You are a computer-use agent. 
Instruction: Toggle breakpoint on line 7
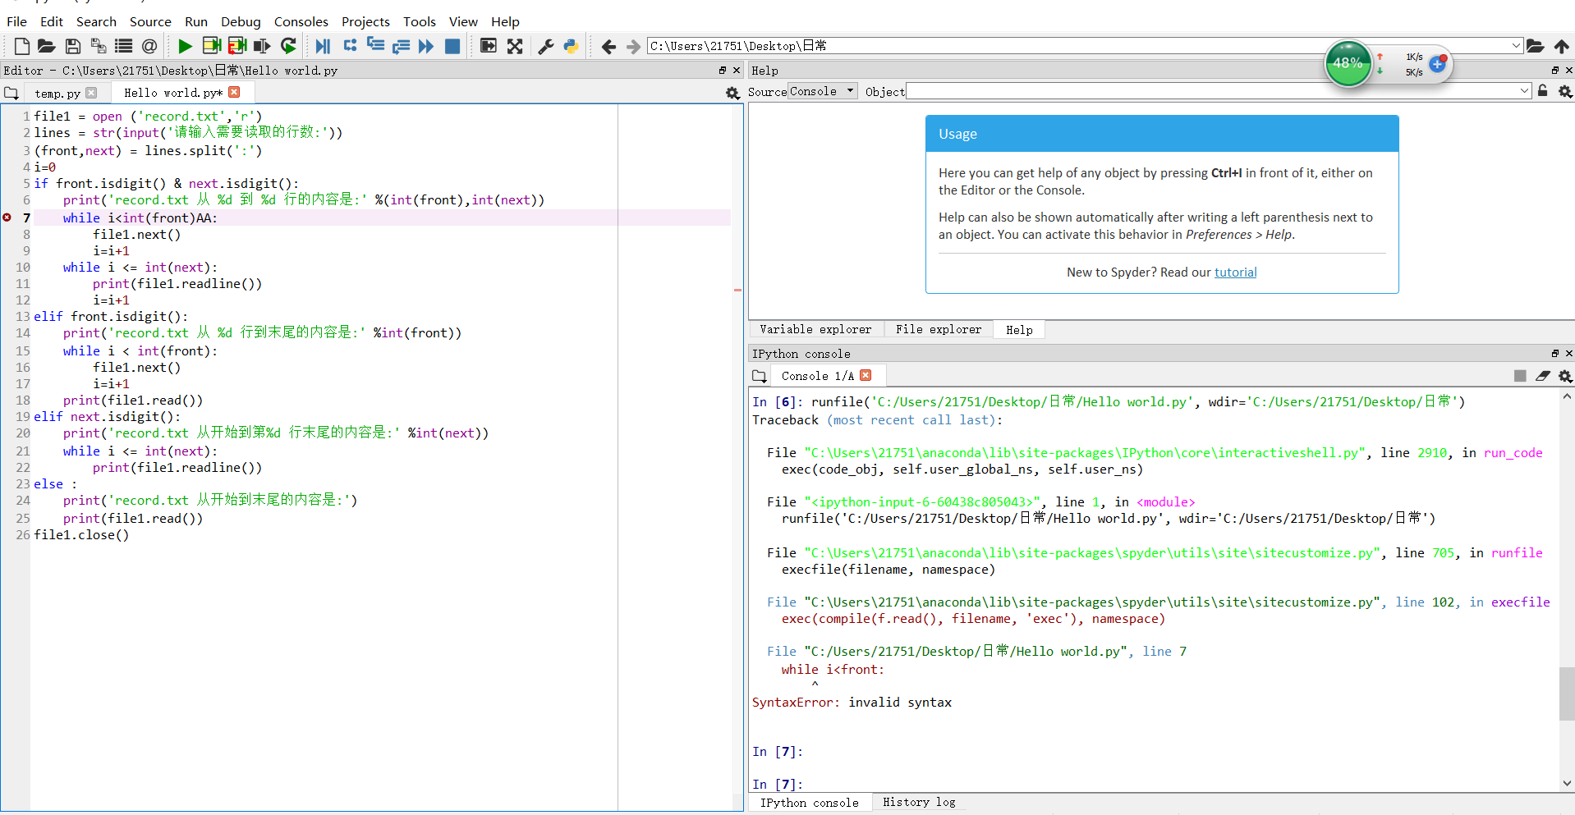click(x=7, y=217)
